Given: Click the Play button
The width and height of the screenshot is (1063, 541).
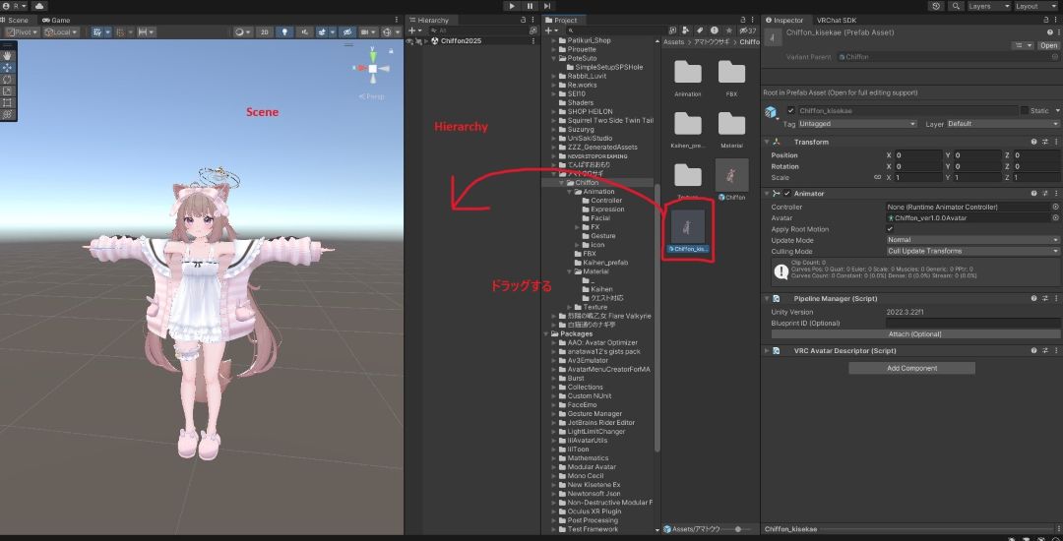Looking at the screenshot, I should coord(513,6).
